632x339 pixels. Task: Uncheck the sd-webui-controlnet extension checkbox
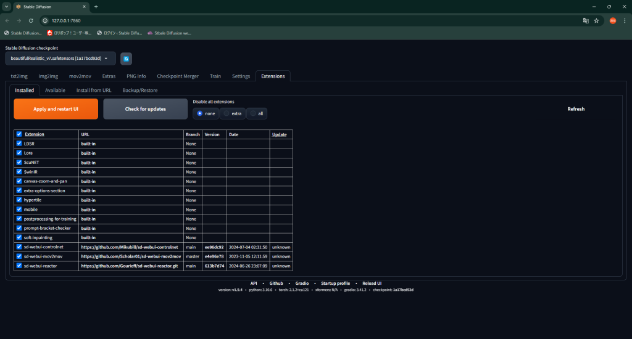pos(19,247)
